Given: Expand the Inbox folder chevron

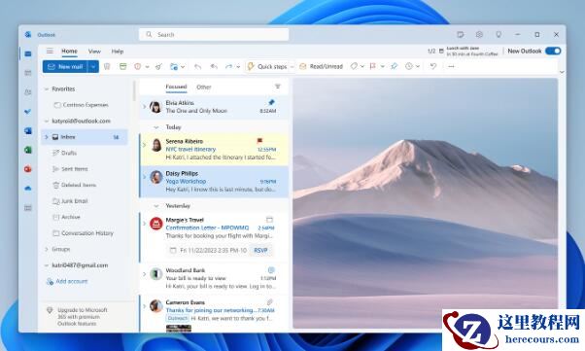Looking at the screenshot, I should coord(47,137).
